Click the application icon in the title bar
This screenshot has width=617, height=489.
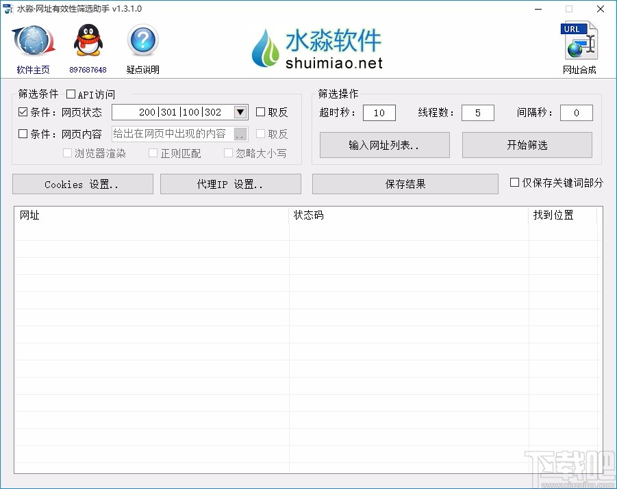9,9
